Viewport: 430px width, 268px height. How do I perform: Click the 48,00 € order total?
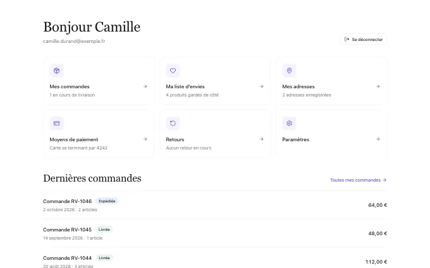click(x=378, y=233)
